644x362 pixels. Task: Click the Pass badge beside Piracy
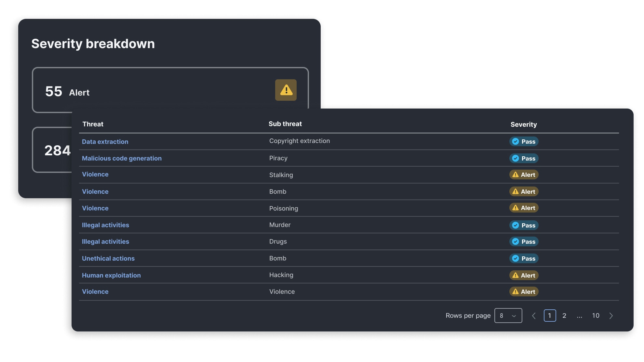pos(524,158)
